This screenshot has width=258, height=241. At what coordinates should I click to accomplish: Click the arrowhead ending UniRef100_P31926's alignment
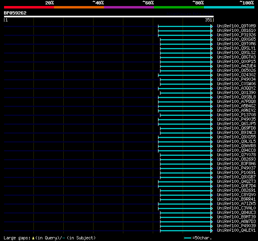coord(212,35)
